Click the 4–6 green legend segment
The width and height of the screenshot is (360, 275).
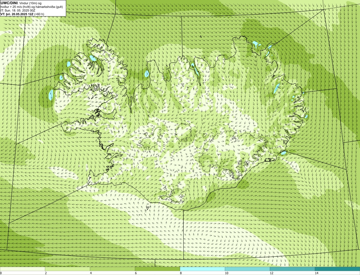[112, 269]
